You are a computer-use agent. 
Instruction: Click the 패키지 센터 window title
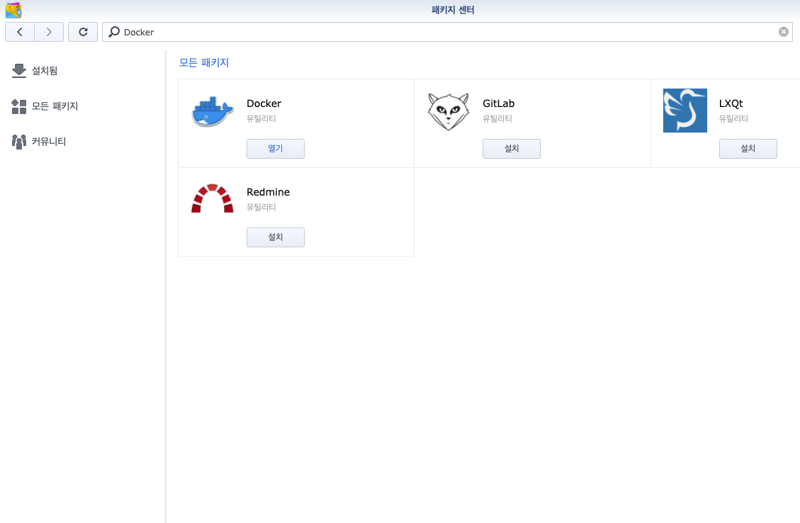[x=453, y=10]
